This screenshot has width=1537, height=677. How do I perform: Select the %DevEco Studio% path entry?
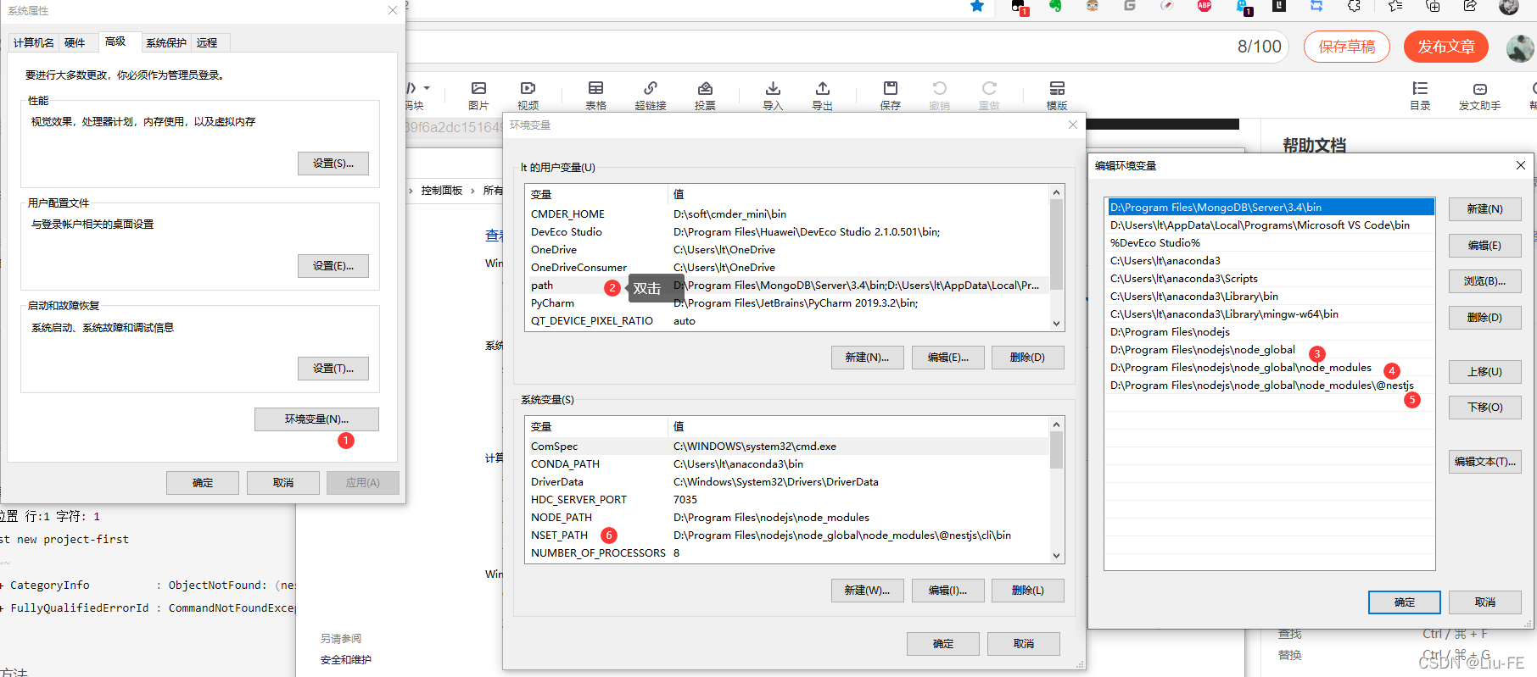pos(1271,243)
